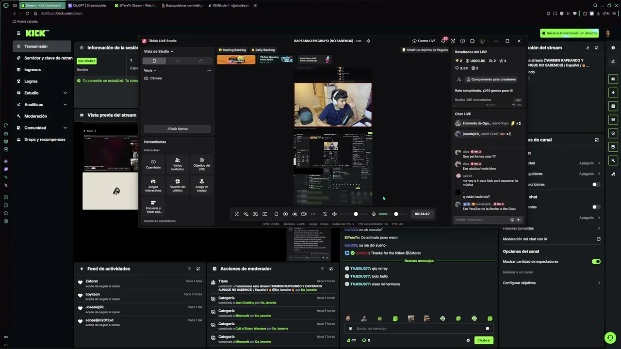The width and height of the screenshot is (621, 349).
Task: Filter the Acciones de moderador panel
Action: 322,269
